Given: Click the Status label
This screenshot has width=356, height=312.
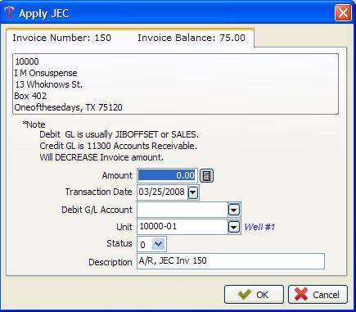Looking at the screenshot, I should [x=119, y=243].
